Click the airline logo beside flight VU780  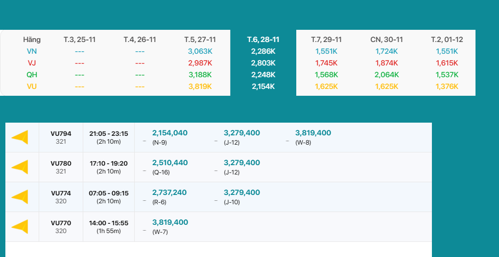click(20, 167)
